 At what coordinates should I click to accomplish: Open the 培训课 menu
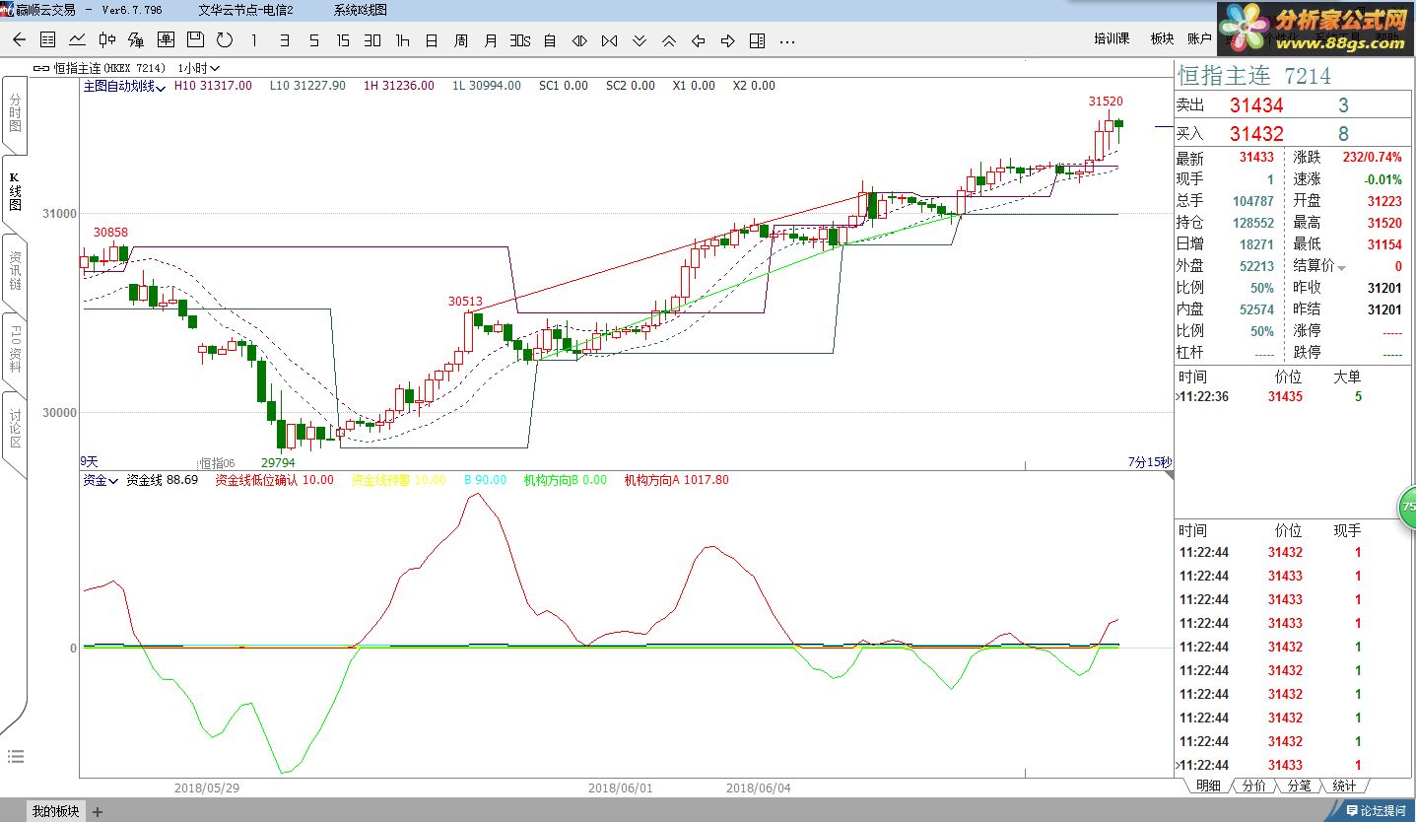click(1112, 38)
